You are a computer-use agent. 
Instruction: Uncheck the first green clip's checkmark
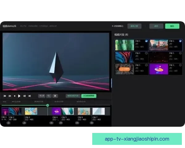coord(146,41)
